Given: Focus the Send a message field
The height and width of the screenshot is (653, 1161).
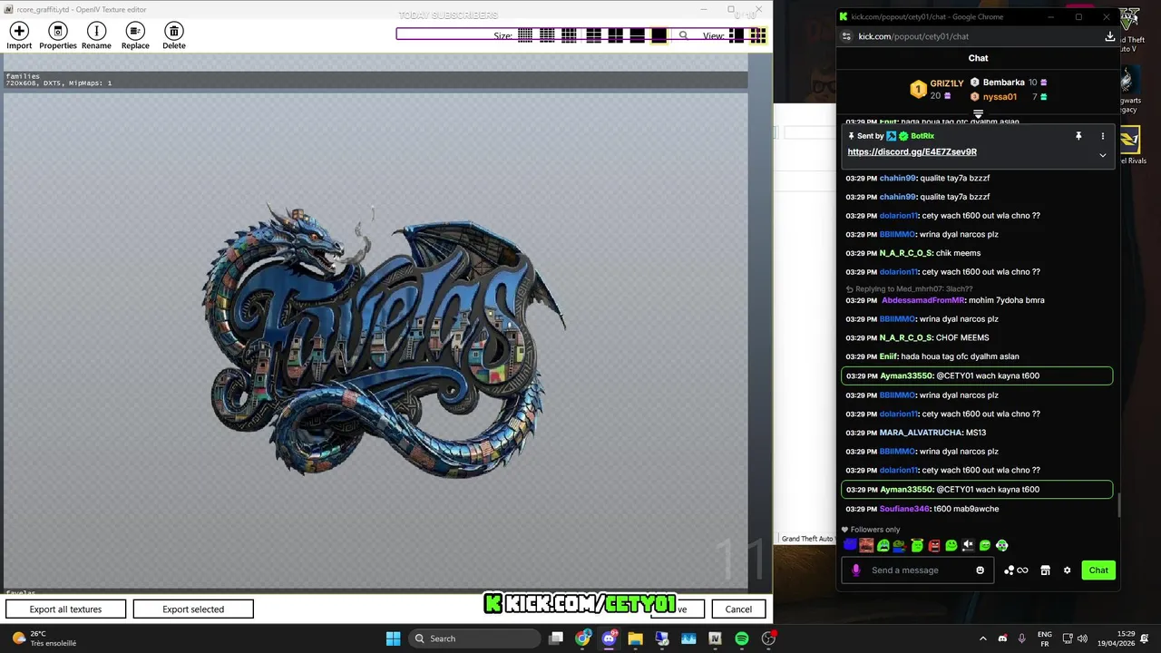Looking at the screenshot, I should 916,570.
